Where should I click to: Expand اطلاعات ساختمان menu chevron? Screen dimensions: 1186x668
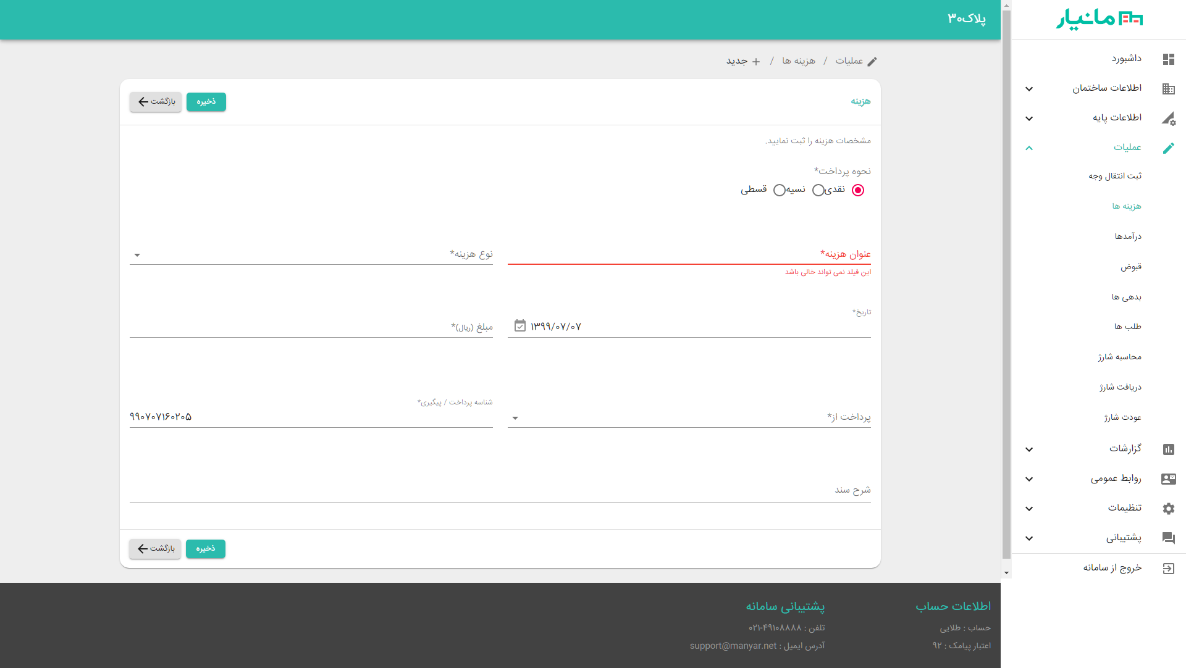coord(1029,89)
